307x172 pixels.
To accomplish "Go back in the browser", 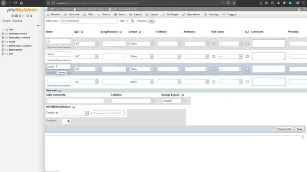I will pyautogui.click(x=3, y=3).
